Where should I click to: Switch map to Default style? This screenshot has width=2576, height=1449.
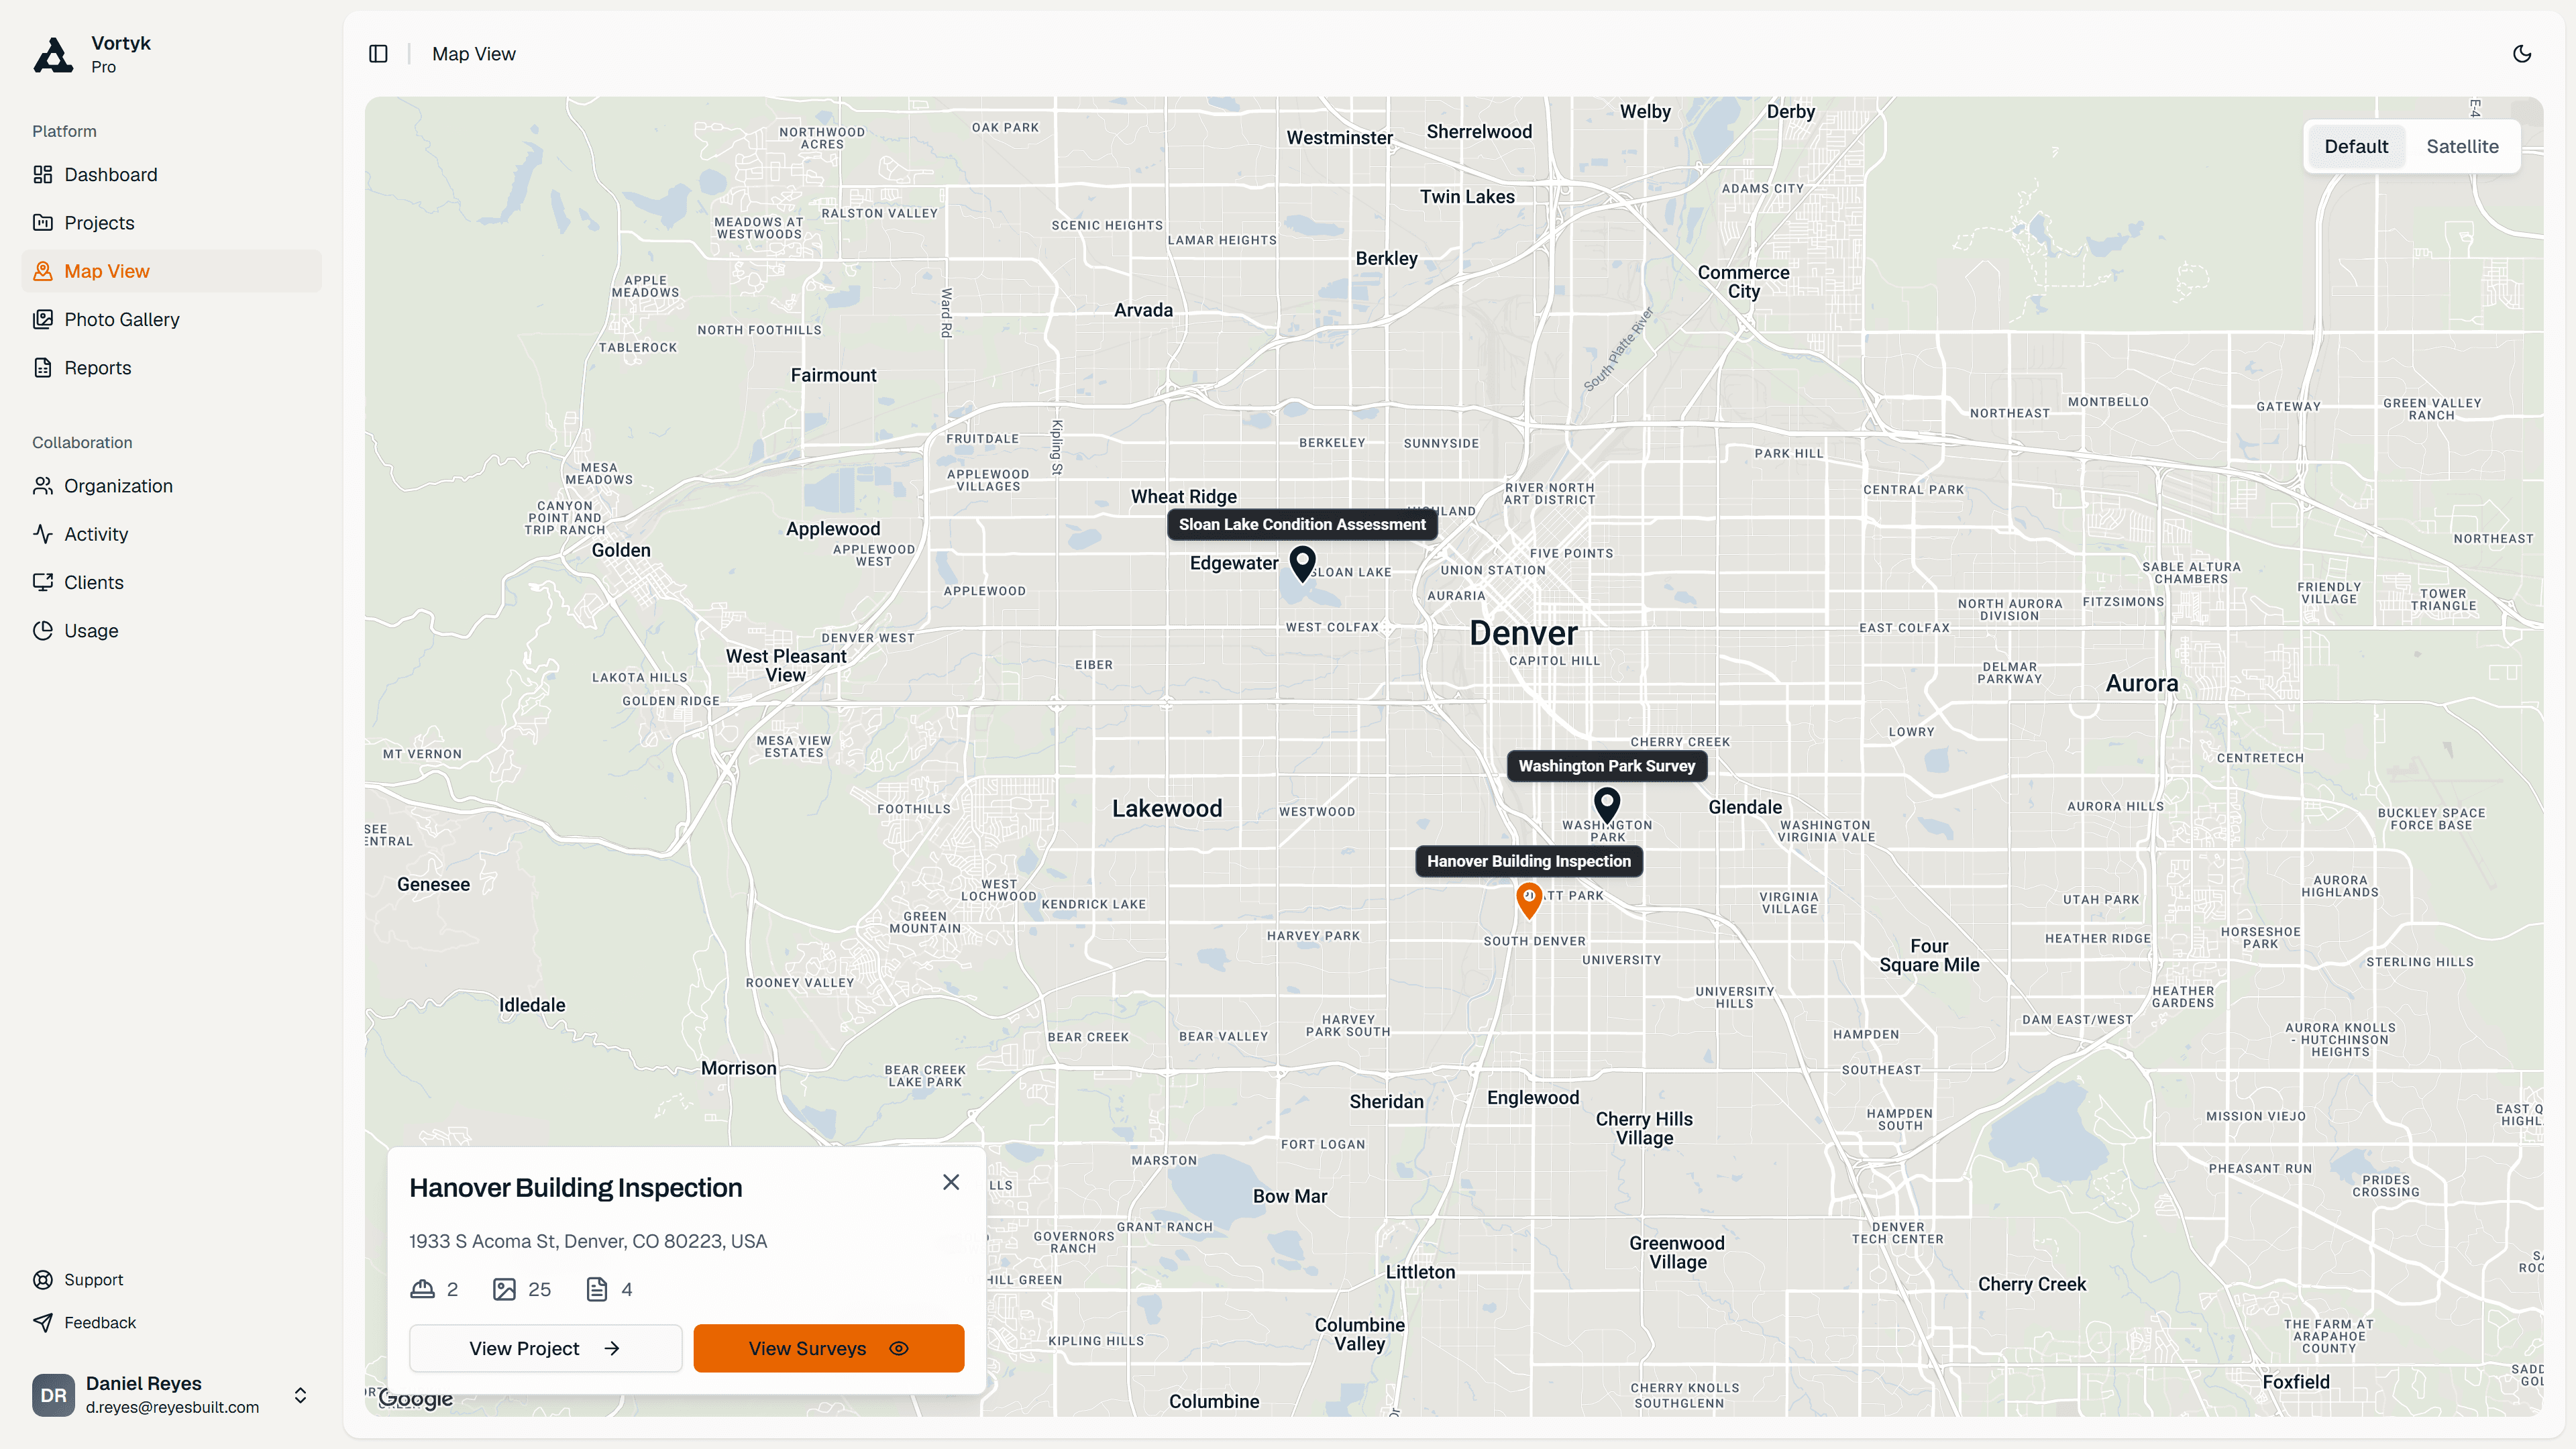coord(2356,146)
